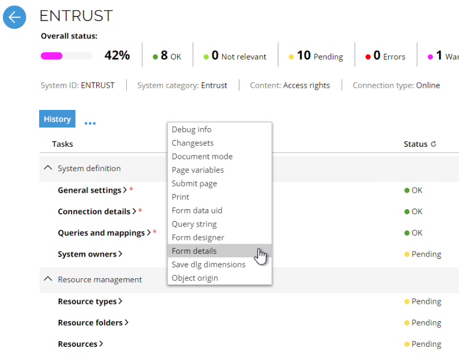The height and width of the screenshot is (357, 459).
Task: Choose Save dlg dimensions menu entry
Action: coord(220,264)
